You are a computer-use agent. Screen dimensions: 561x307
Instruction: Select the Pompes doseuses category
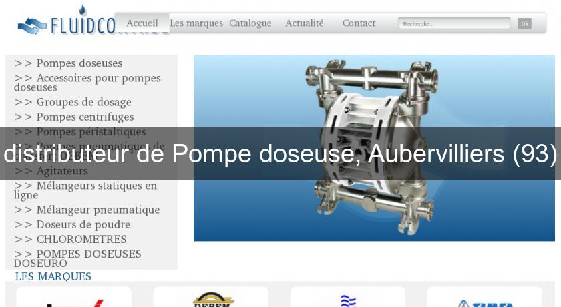[79, 63]
